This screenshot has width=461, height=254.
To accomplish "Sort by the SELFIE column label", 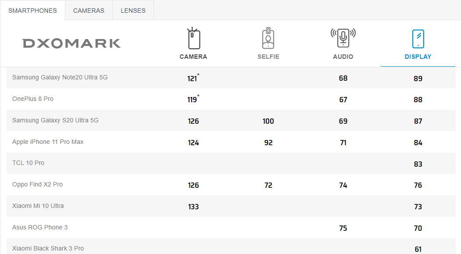I will [x=268, y=57].
